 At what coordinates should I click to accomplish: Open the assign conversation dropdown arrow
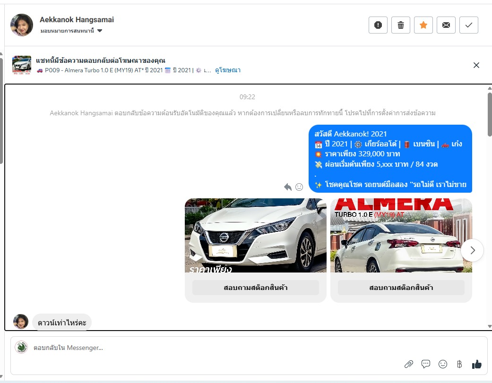click(100, 31)
